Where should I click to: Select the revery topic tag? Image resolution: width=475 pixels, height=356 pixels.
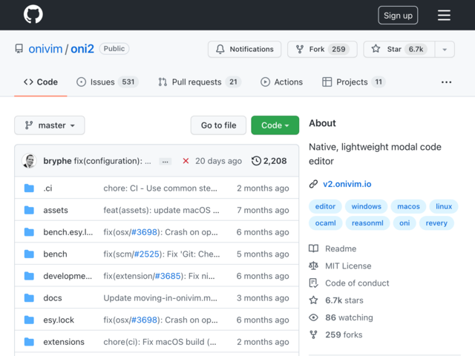pyautogui.click(x=436, y=223)
